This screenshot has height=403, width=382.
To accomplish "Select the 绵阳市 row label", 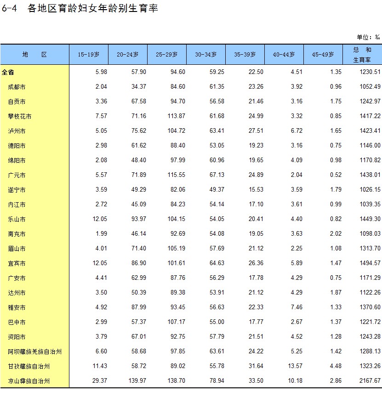I will coord(17,160).
